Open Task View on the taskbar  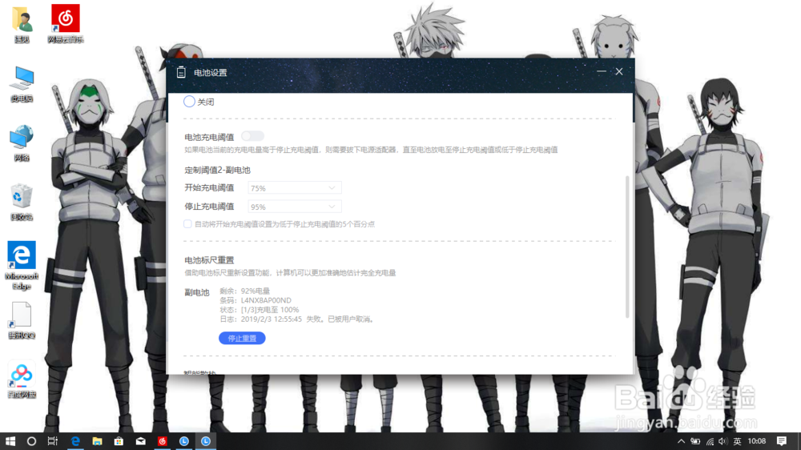pyautogui.click(x=53, y=441)
